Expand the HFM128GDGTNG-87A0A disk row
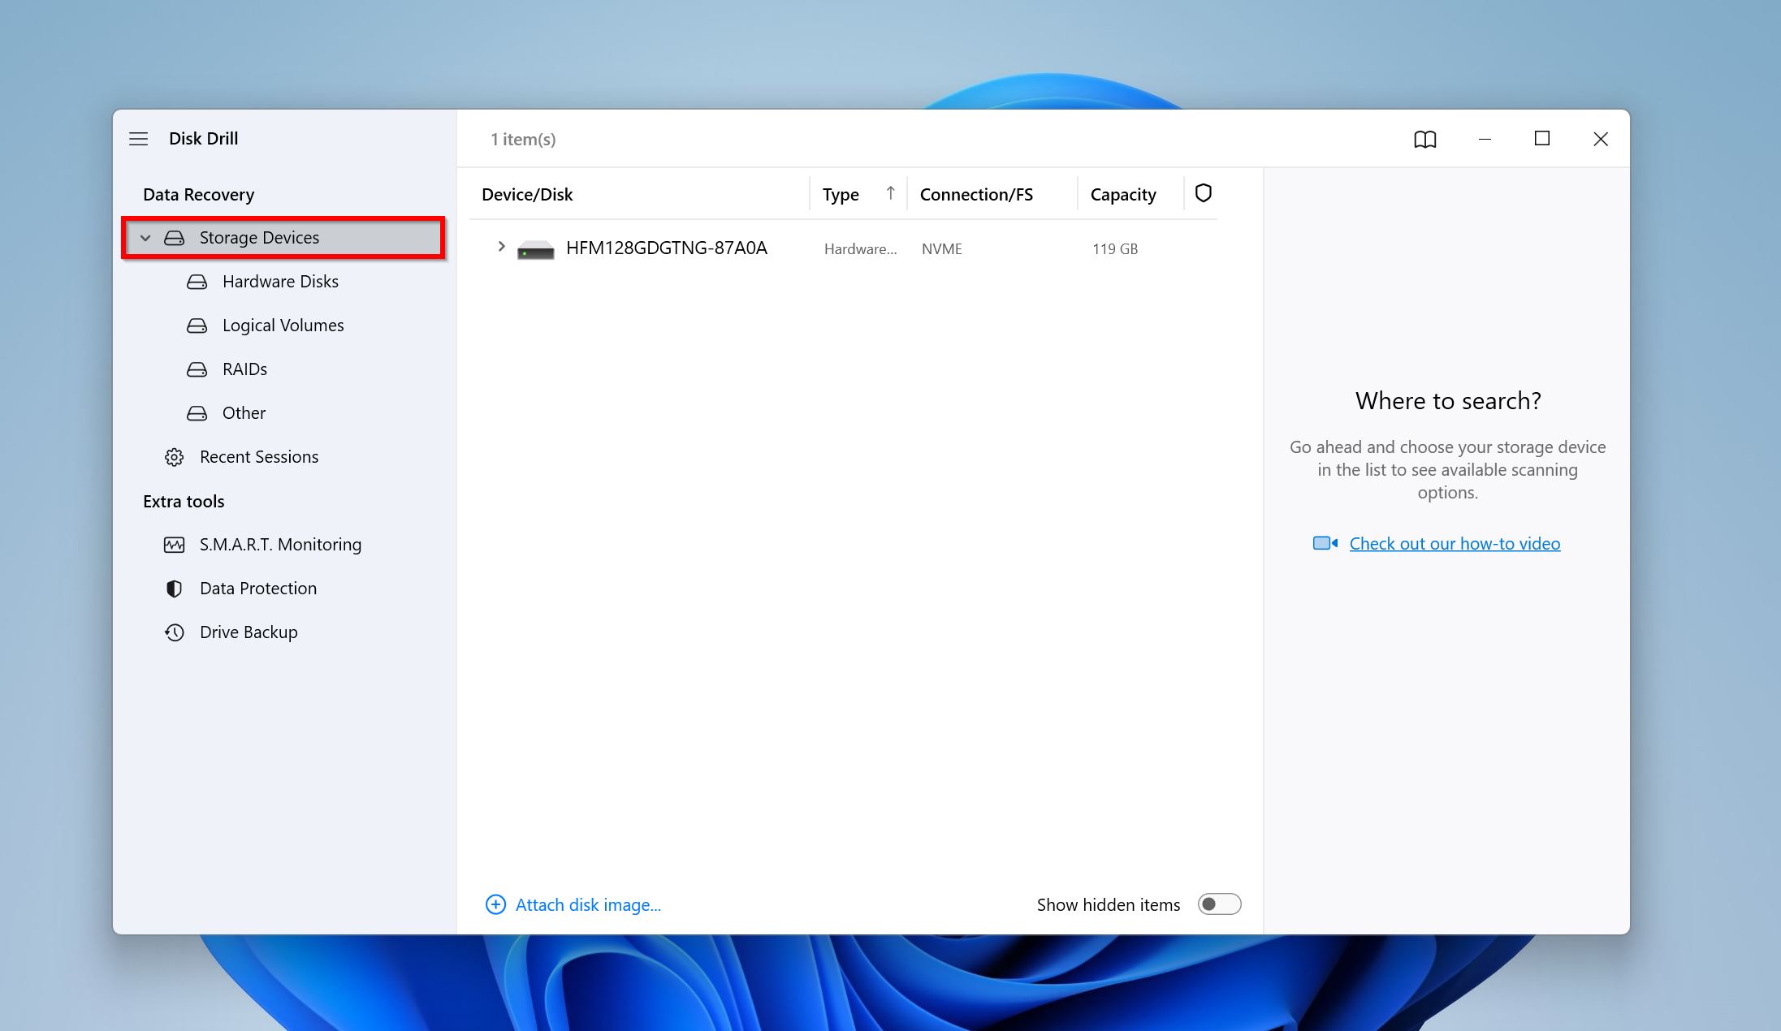1781x1031 pixels. (501, 247)
